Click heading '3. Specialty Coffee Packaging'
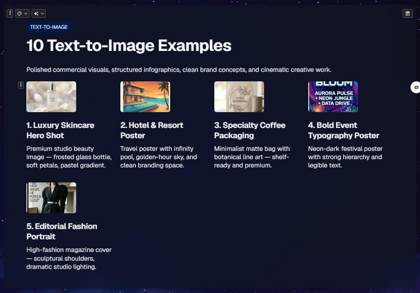Screen dimensions: 420x293 249,130
